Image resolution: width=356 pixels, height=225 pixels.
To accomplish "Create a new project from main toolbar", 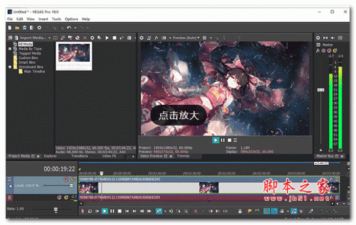I will click(9, 28).
